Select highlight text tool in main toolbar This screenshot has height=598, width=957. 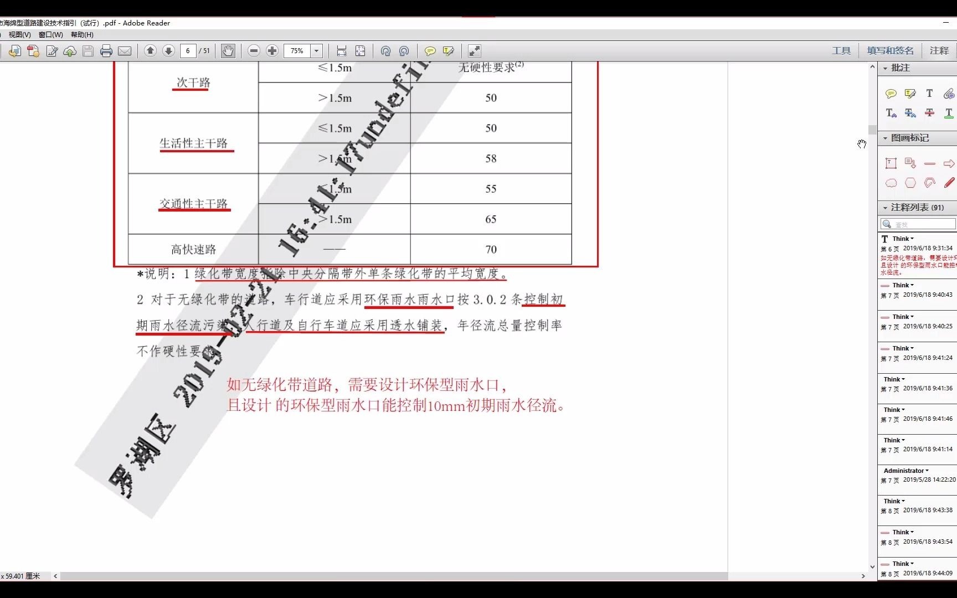pyautogui.click(x=449, y=51)
